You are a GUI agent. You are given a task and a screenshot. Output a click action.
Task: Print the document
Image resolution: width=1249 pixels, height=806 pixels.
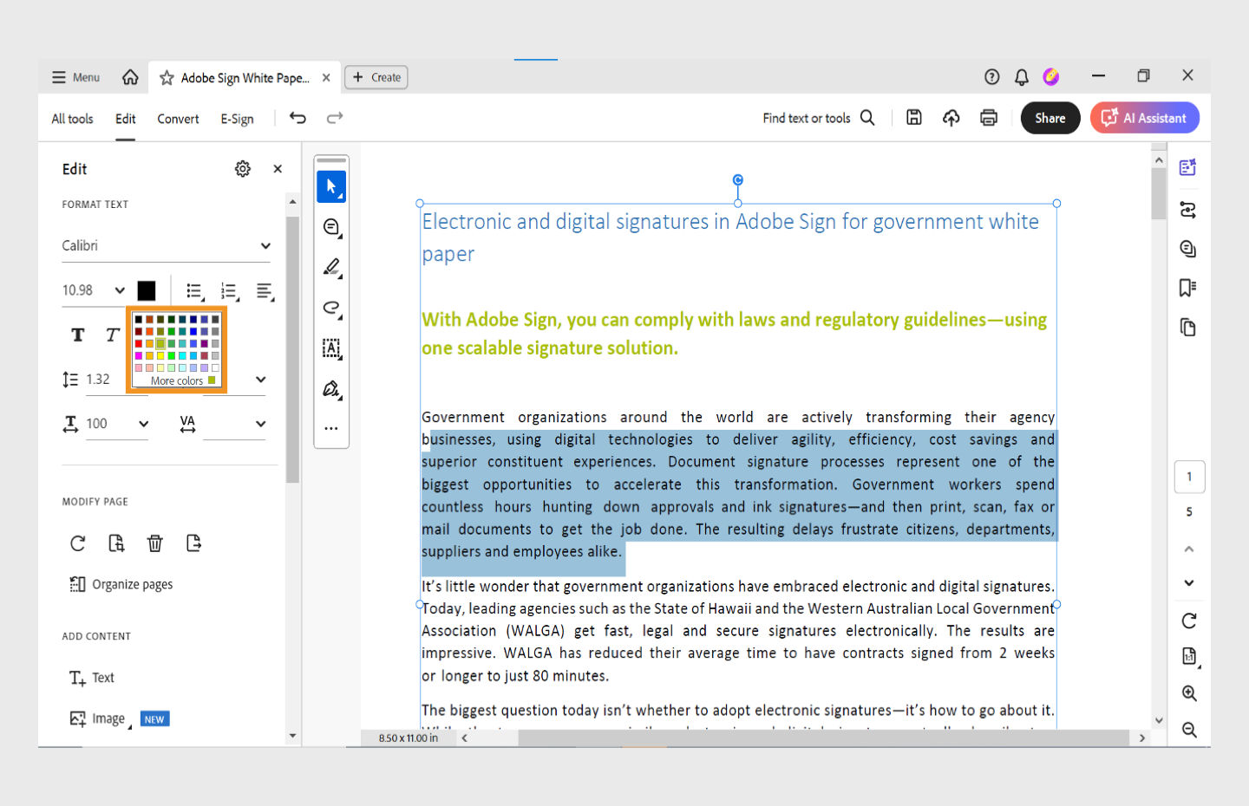(x=989, y=118)
